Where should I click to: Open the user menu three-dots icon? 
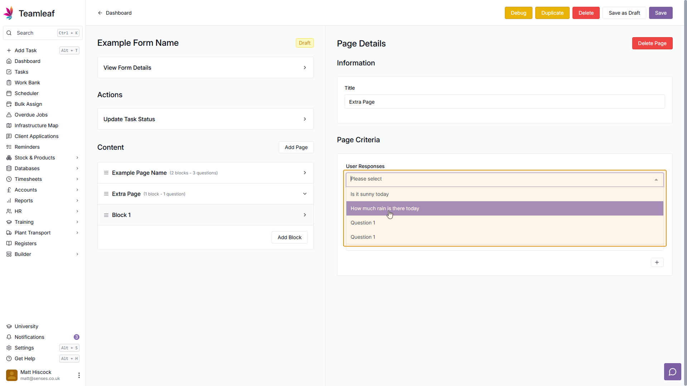[x=79, y=375]
